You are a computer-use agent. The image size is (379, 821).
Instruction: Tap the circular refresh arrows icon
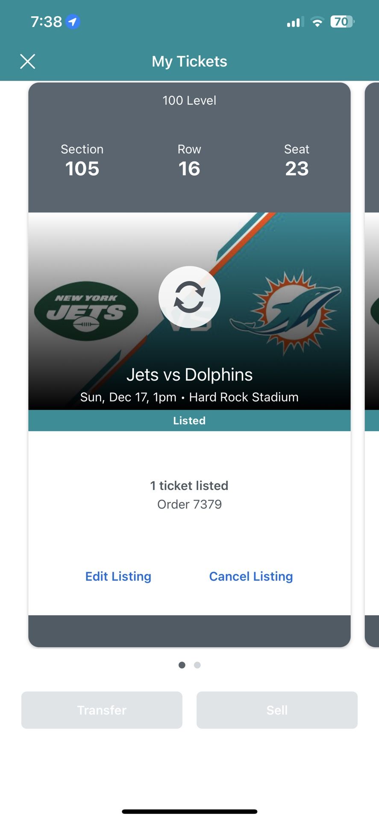click(189, 297)
